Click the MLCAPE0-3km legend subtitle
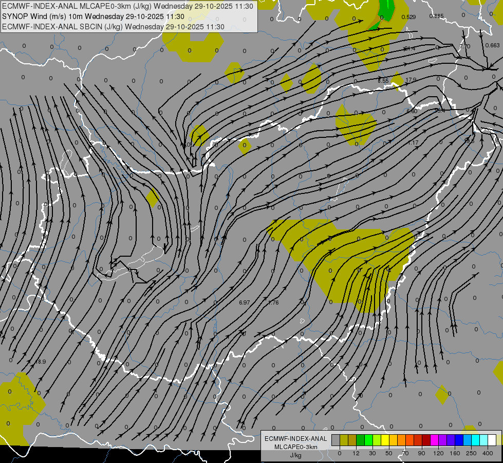 pos(296,447)
